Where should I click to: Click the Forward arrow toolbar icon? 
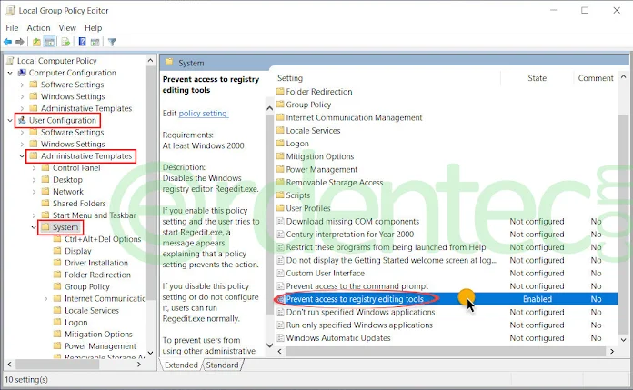(20, 42)
